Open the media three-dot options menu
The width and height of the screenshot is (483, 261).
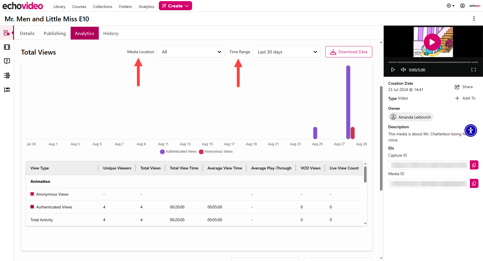pos(474,19)
